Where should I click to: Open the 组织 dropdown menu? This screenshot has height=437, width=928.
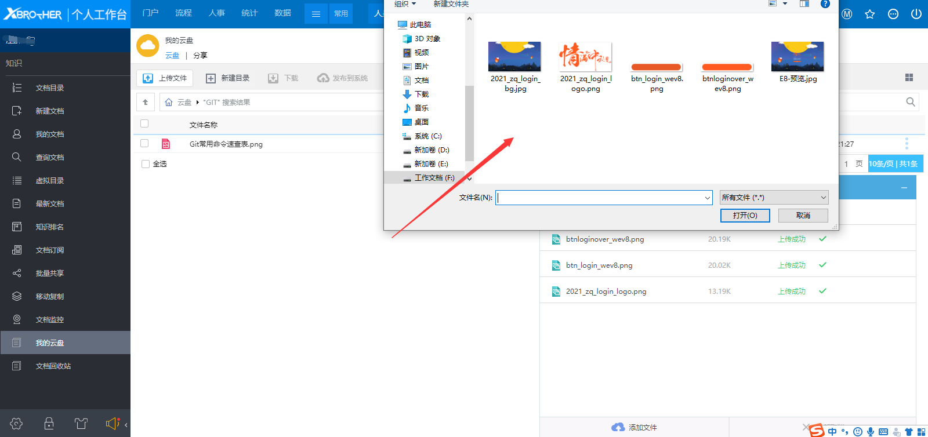tap(405, 4)
